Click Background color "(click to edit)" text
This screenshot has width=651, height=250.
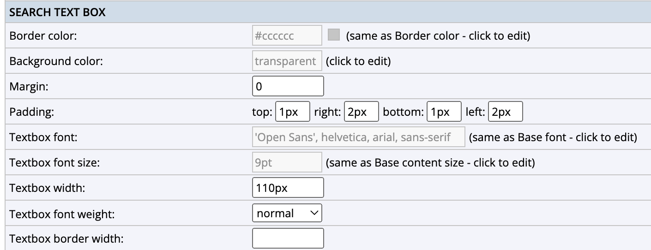[358, 61]
